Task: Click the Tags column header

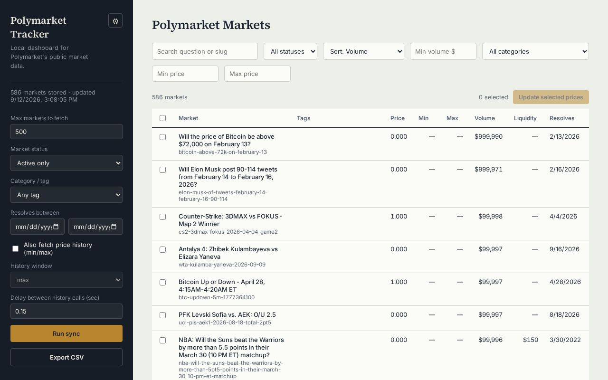Action: (x=304, y=118)
